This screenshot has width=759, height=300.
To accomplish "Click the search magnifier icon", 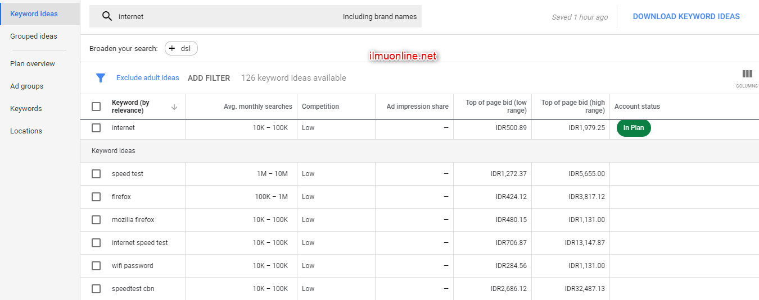I will (x=107, y=16).
